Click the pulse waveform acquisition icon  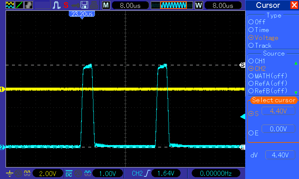56,5
